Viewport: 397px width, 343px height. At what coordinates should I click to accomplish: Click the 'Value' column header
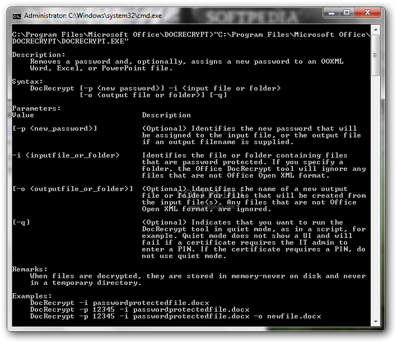[x=23, y=115]
